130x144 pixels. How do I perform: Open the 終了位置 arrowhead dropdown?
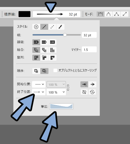(x=39, y=92)
